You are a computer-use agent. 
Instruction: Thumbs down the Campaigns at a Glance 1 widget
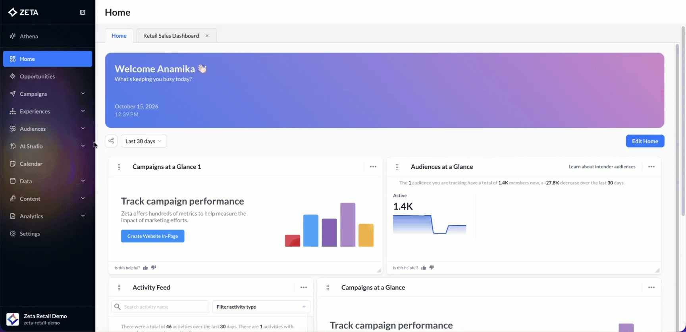tap(154, 268)
